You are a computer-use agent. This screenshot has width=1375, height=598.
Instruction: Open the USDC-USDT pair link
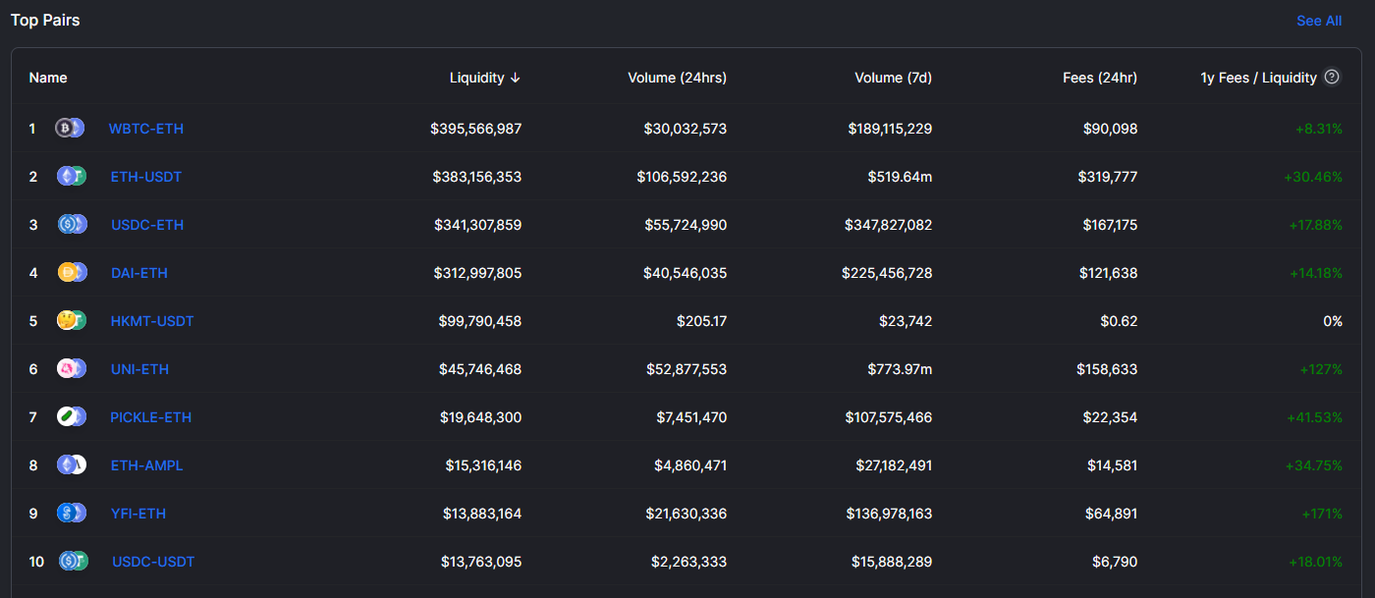[x=153, y=562]
